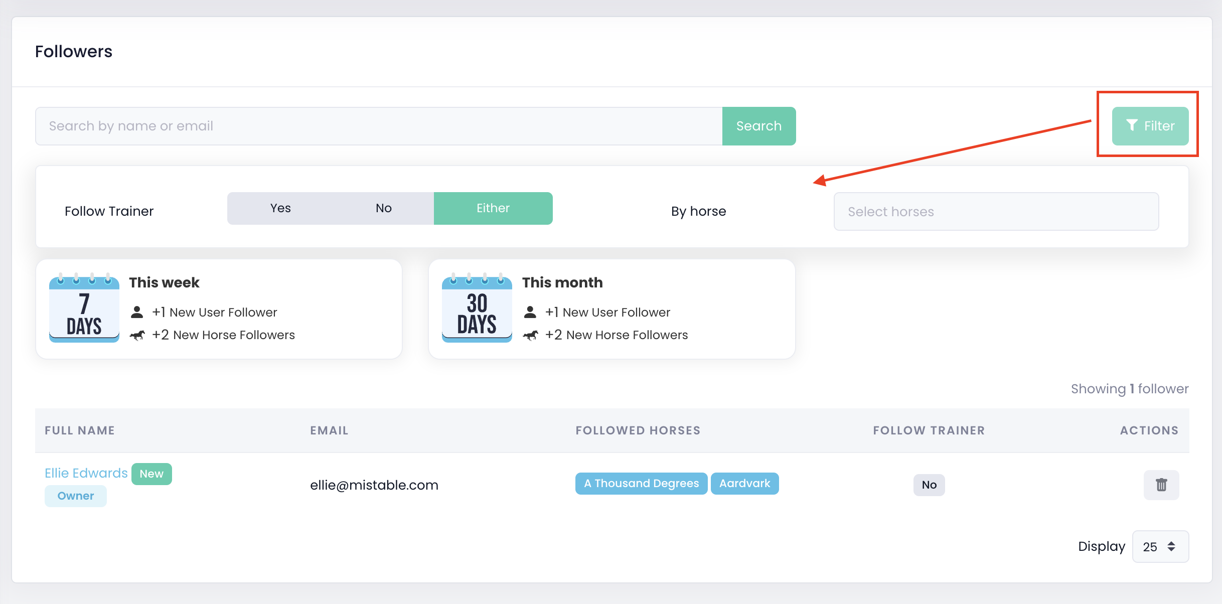Click the Display stepper arrows
This screenshot has height=604, width=1222.
coord(1172,547)
